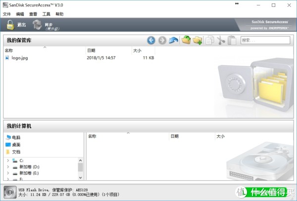Click the vault size usage status line

[x=69, y=195]
